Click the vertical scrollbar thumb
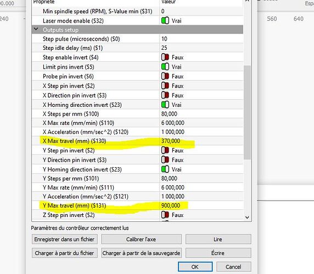 (x=248, y=112)
